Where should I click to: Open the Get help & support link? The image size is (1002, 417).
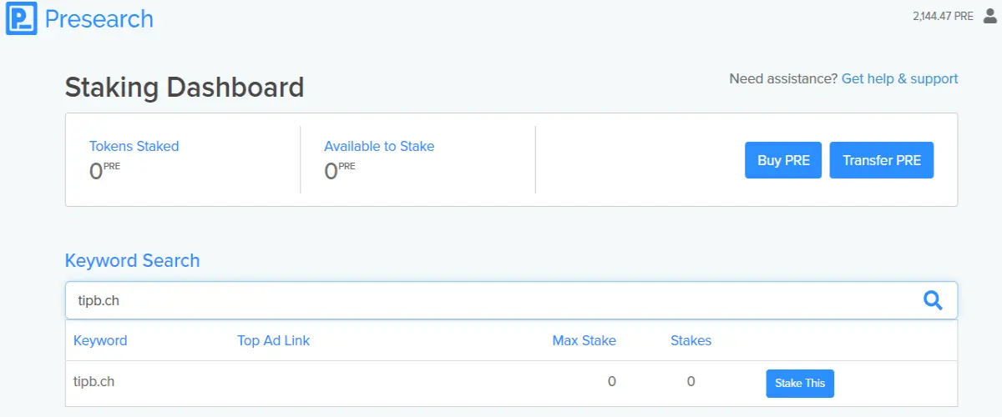(899, 78)
